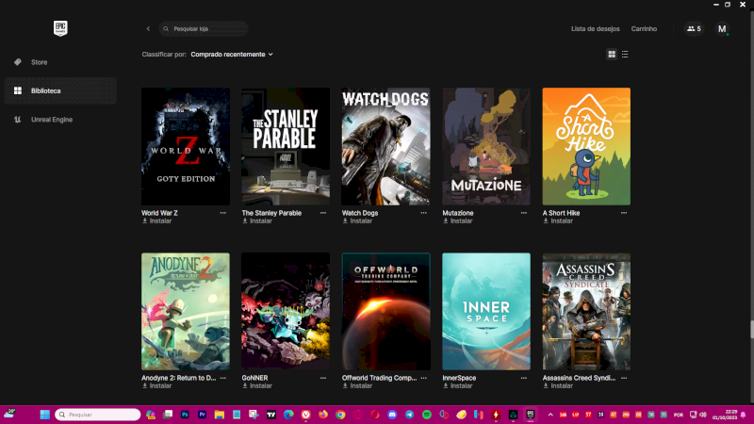The height and width of the screenshot is (424, 754).
Task: Open Mutazione cover
Action: (486, 146)
